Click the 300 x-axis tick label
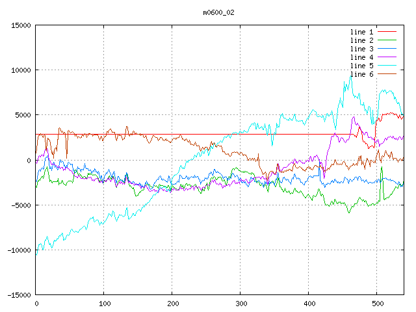 (x=240, y=304)
